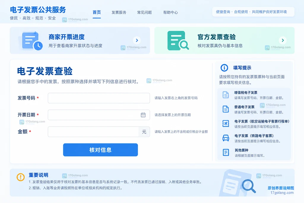Focus the 发票号码 input field
Viewport: 304px width, 203px height.
99,98
